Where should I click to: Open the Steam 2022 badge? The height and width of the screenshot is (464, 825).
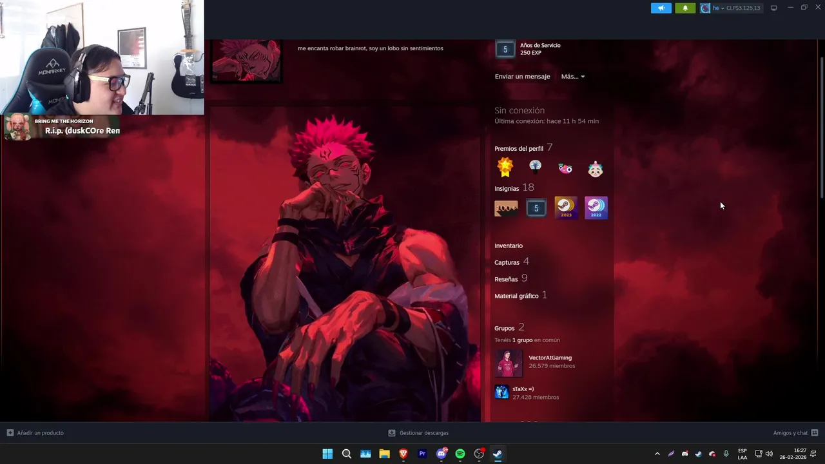(596, 208)
